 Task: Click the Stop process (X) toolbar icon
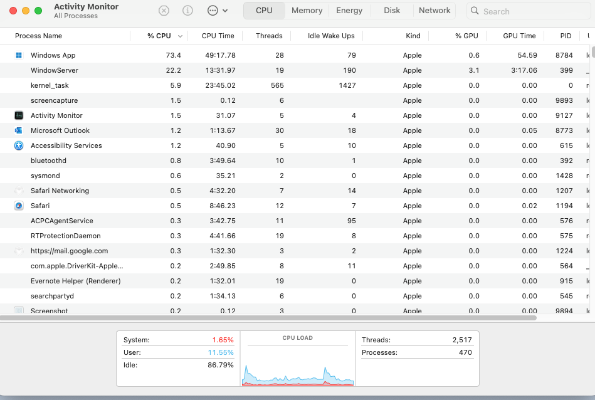pos(164,11)
